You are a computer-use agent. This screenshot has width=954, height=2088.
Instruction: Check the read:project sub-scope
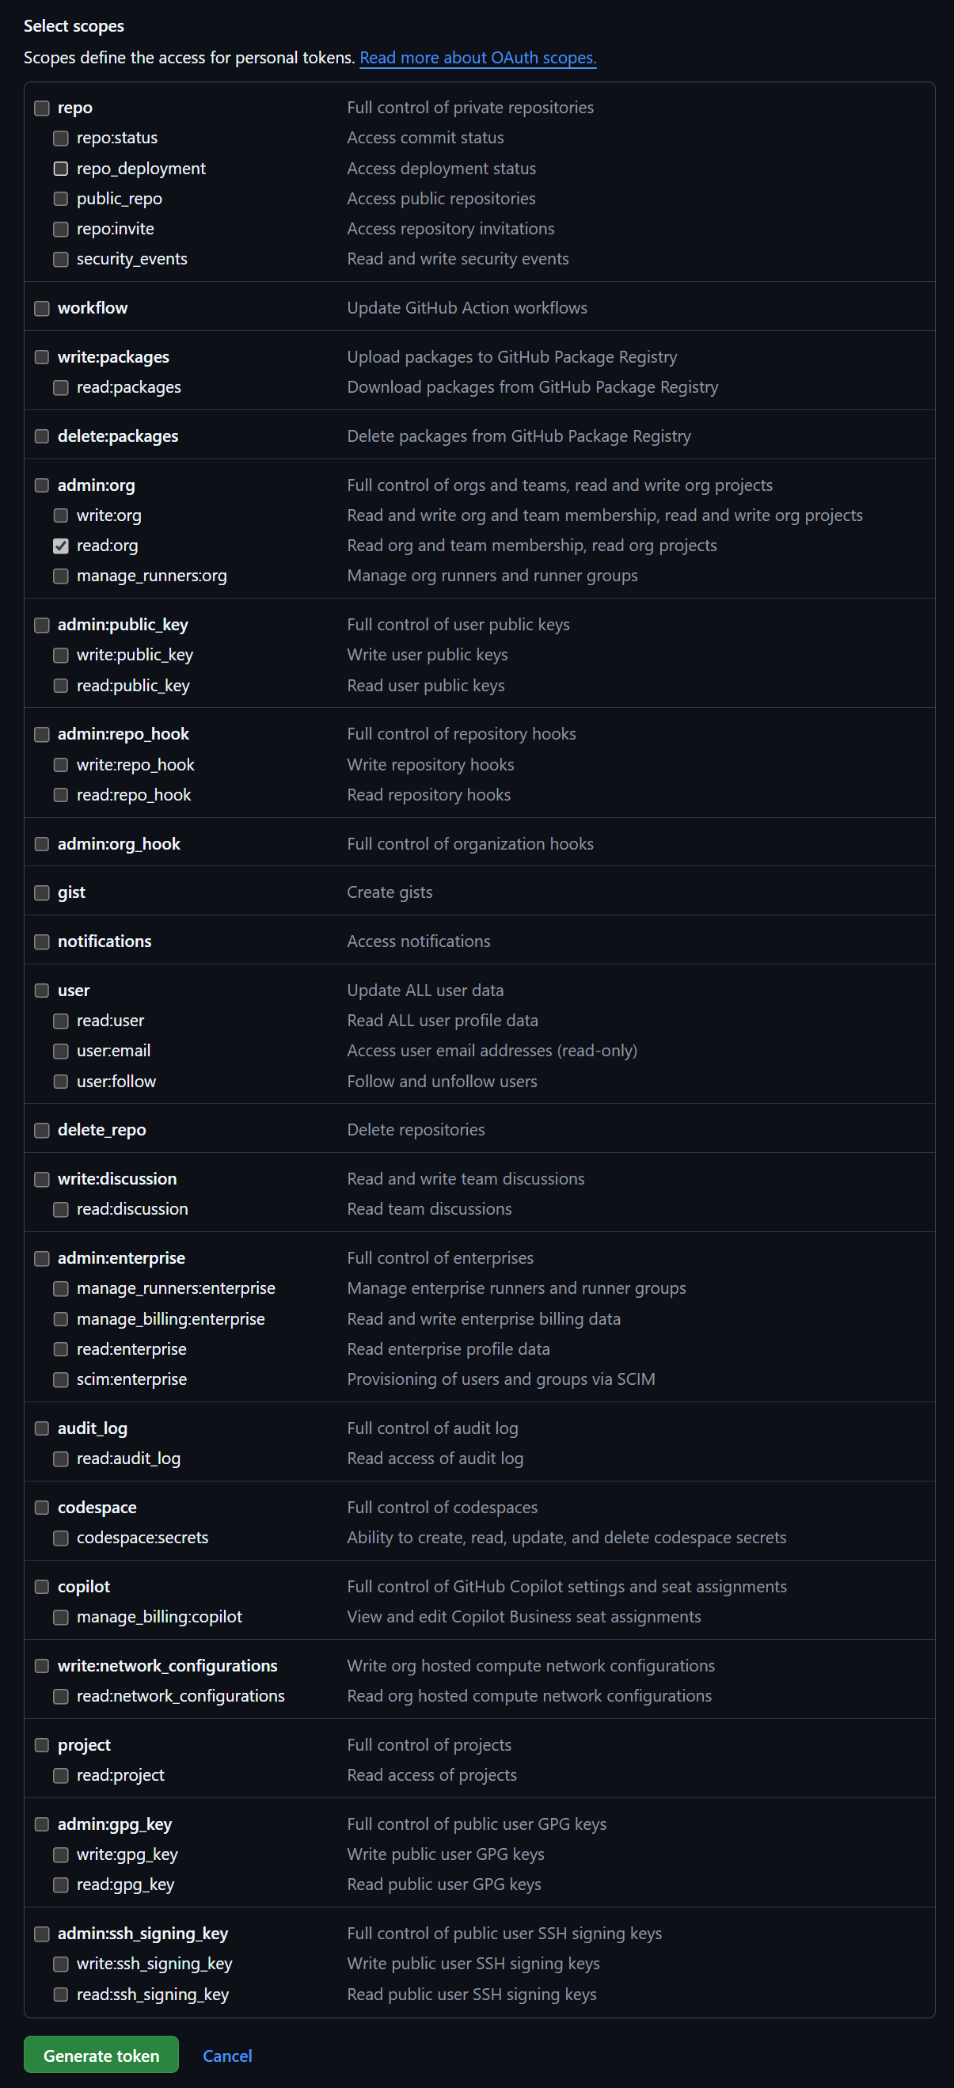[61, 1775]
